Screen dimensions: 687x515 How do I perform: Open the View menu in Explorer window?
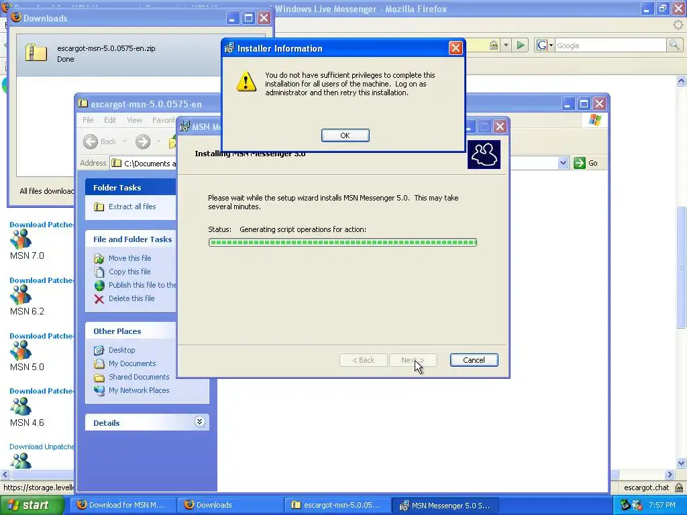coord(134,120)
